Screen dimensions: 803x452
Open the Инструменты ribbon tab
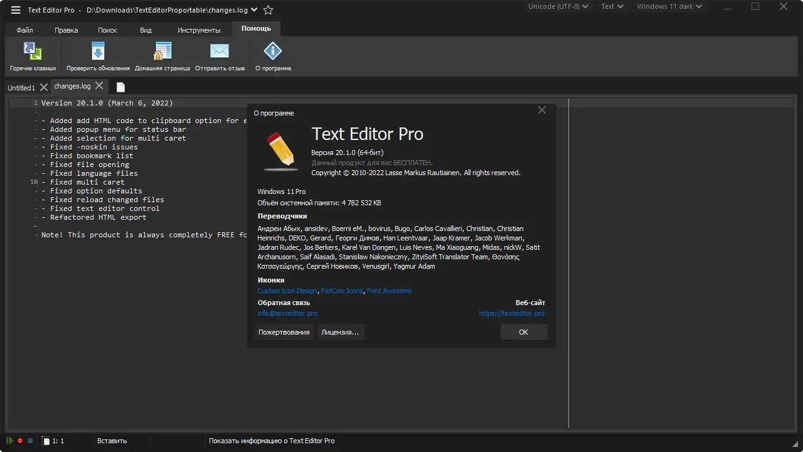pos(199,30)
